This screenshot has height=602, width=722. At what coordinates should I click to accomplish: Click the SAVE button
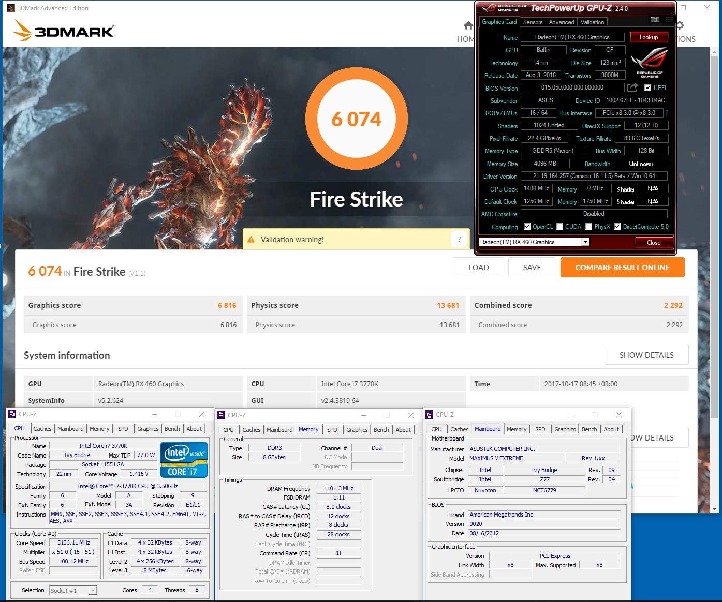532,268
